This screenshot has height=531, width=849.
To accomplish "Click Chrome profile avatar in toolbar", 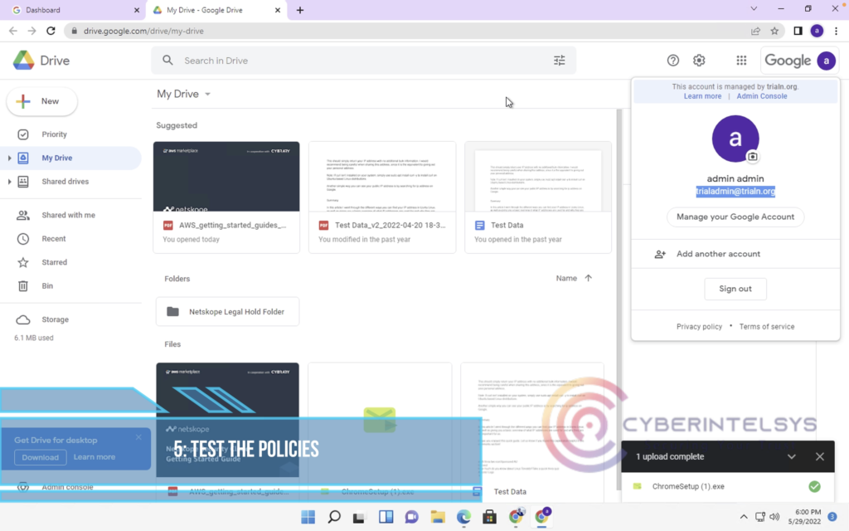I will (x=817, y=31).
